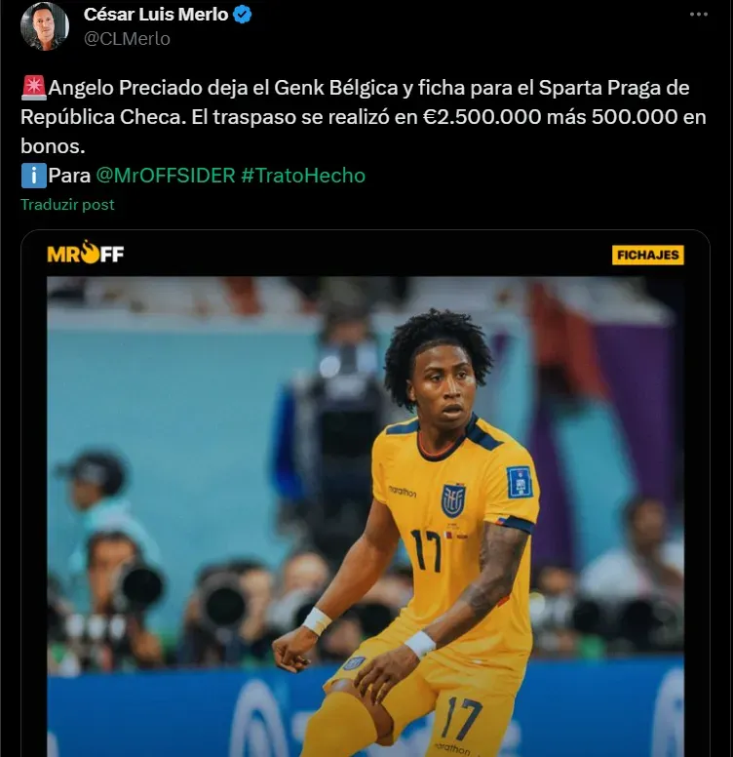Image resolution: width=733 pixels, height=757 pixels.
Task: Open the #TratoHecho hashtag
Action: (x=303, y=176)
